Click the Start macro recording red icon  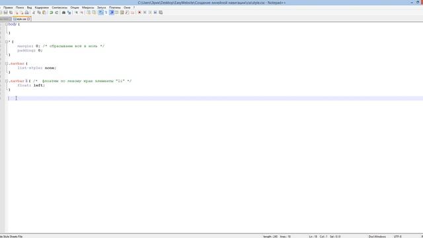139,13
